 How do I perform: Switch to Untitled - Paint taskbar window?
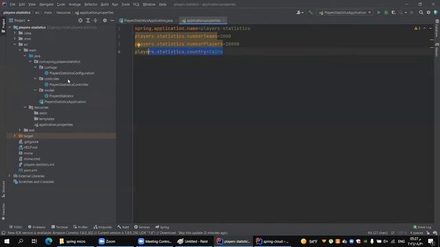pyautogui.click(x=193, y=242)
